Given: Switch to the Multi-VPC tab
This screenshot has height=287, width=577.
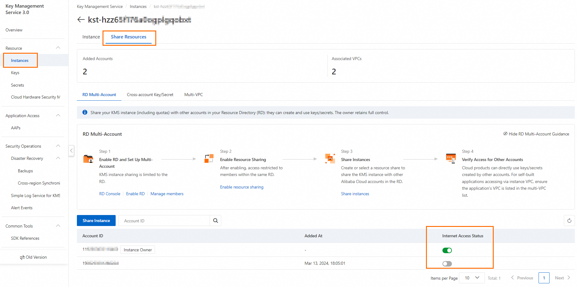Looking at the screenshot, I should click(x=193, y=95).
